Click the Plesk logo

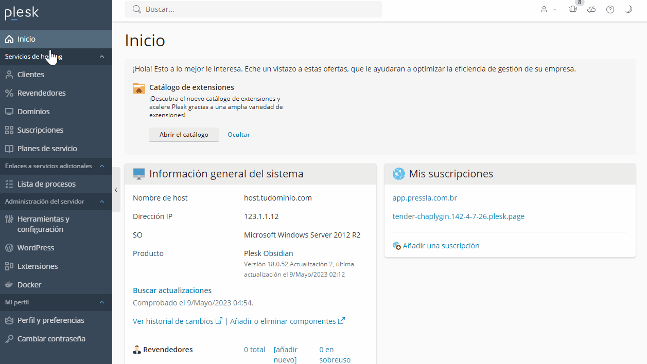tap(22, 13)
